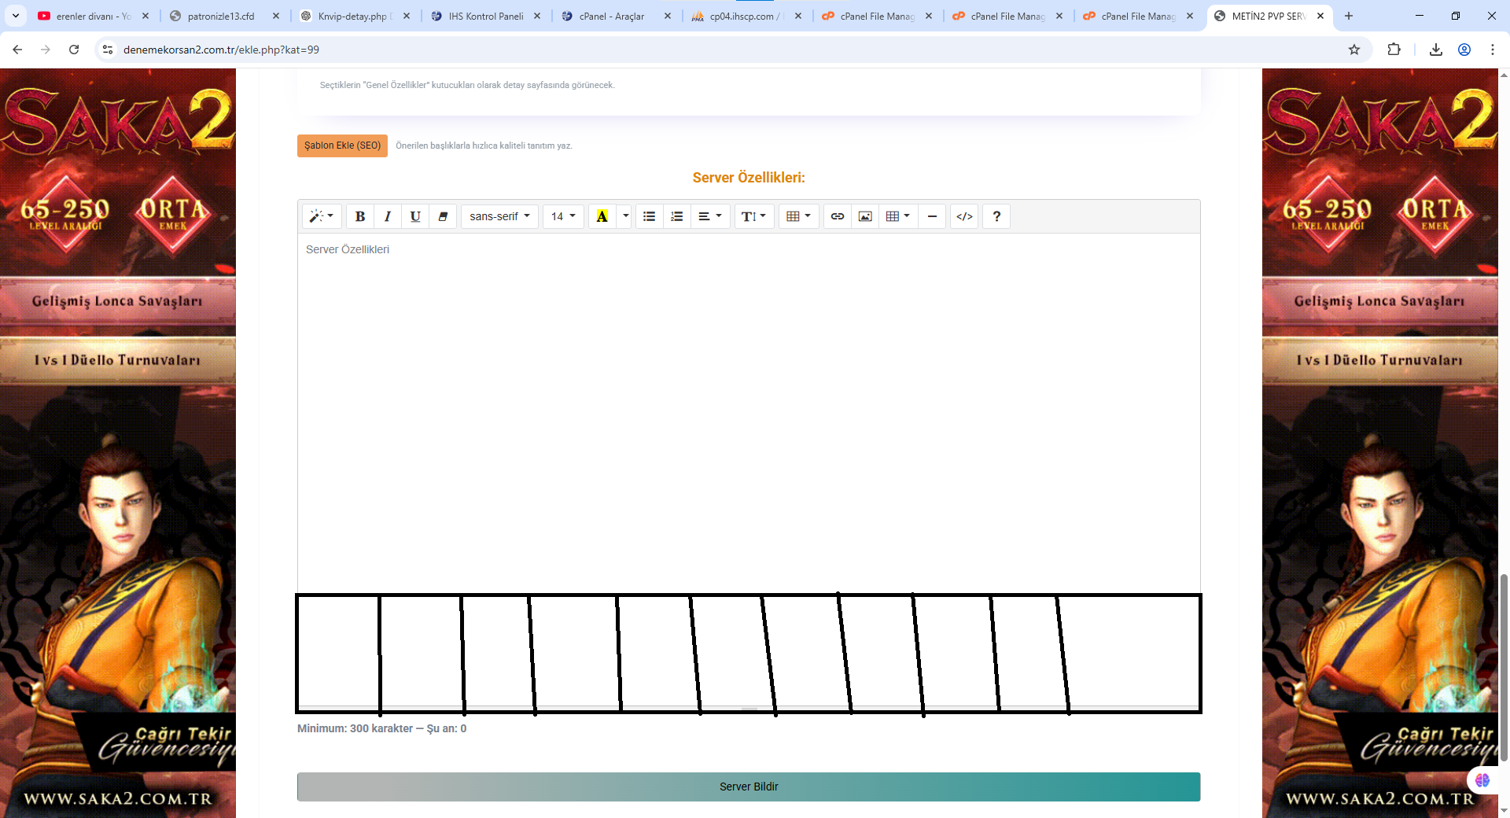This screenshot has height=818, width=1510.
Task: Reload the current page
Action: [74, 50]
